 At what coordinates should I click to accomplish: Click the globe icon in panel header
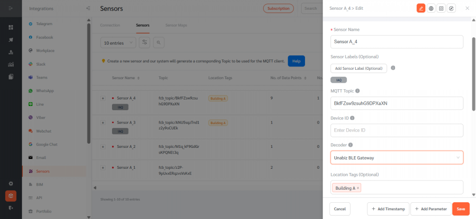click(431, 8)
